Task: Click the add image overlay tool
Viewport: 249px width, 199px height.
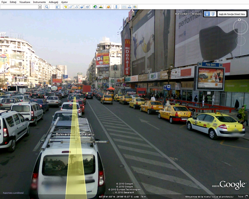Action: pos(82,7)
